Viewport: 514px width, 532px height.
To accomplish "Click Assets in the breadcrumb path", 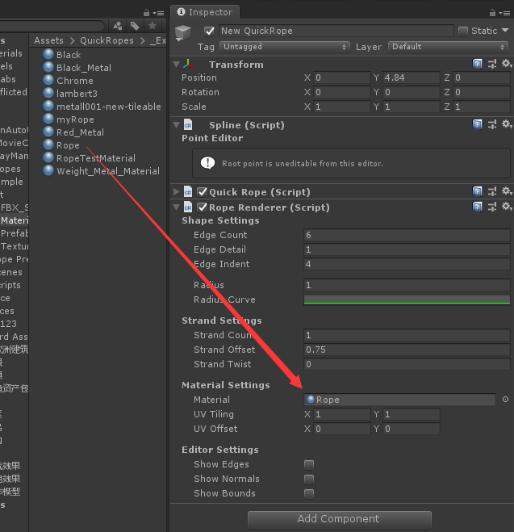I will 48,40.
